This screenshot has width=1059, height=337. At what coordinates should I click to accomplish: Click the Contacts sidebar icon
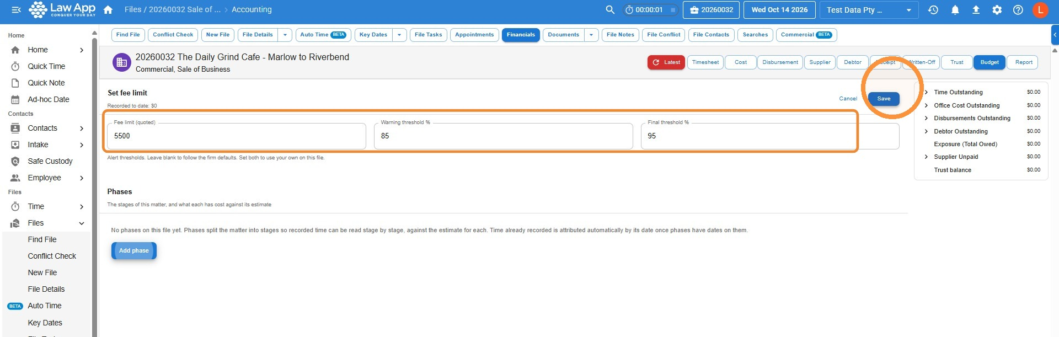(x=15, y=128)
